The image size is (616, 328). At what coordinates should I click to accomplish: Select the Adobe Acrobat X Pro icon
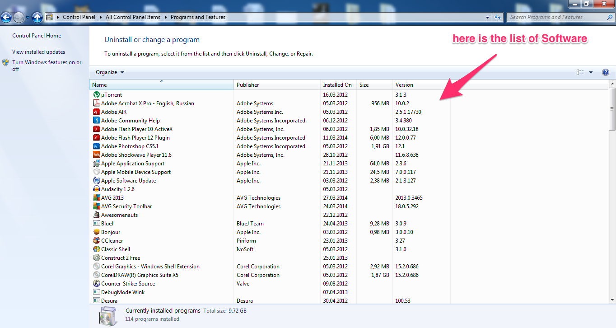96,103
